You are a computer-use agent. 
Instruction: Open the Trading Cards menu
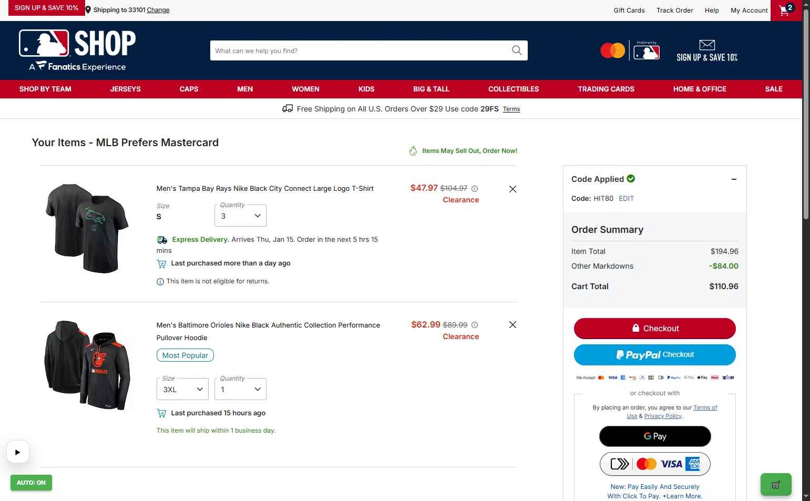click(x=606, y=89)
